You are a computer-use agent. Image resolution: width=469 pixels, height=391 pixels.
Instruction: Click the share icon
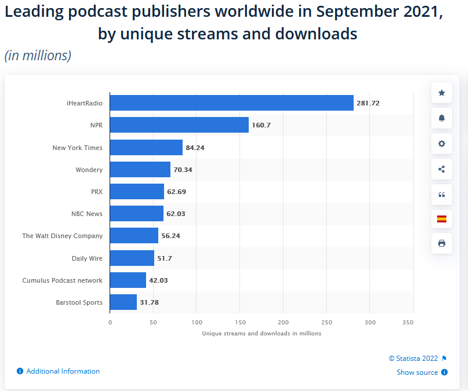(441, 169)
